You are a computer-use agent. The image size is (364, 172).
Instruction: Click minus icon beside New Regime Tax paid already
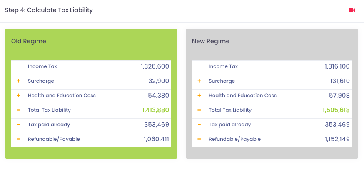[199, 125]
